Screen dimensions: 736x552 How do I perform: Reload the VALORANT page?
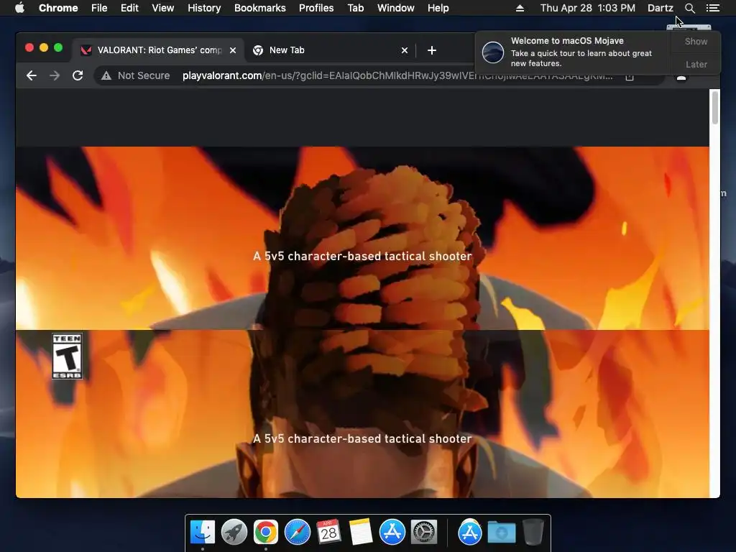(78, 75)
